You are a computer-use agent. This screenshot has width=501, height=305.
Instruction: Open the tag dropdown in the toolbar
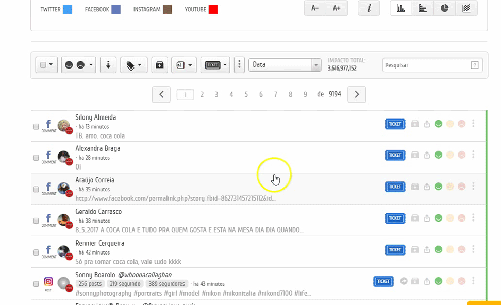(134, 65)
